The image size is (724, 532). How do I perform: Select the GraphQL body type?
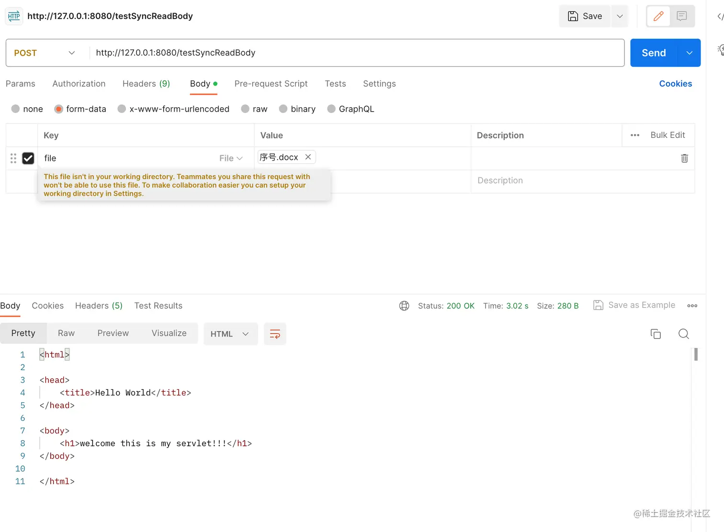(x=351, y=109)
